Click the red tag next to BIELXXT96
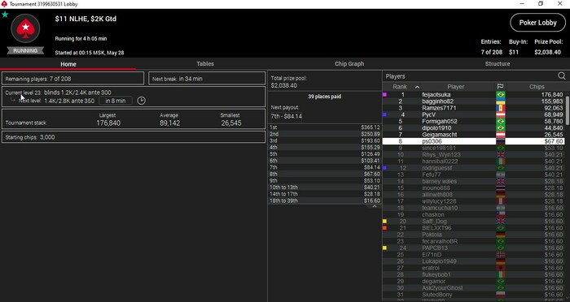The height and width of the screenshot is (302, 570). point(384,228)
